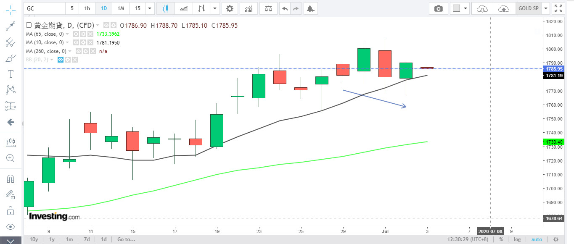This screenshot has height=244, width=574.
Task: Toggle lock all drawing tools
Action: click(11, 210)
